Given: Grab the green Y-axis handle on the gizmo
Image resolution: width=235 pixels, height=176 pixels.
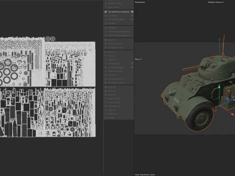Looking at the screenshot, I should pyautogui.click(x=219, y=87).
